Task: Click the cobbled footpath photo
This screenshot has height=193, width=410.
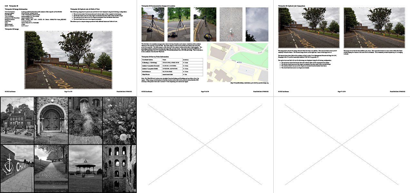Action: coord(51,169)
